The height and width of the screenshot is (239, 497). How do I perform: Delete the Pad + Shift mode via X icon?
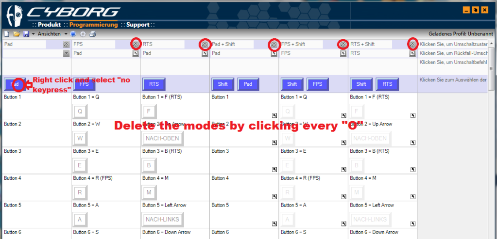point(274,45)
